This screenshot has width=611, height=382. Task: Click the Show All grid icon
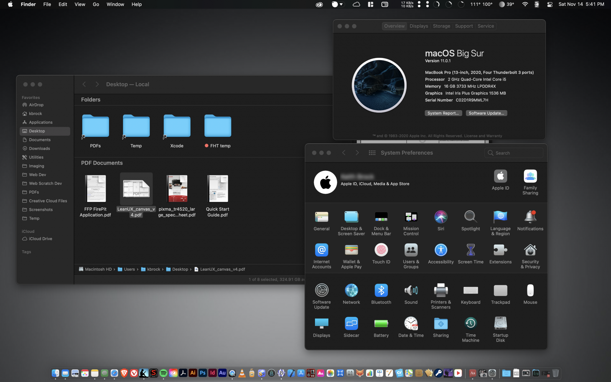point(372,153)
